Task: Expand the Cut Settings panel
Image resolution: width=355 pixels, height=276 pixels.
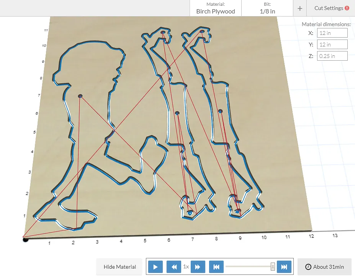Action: 328,8
